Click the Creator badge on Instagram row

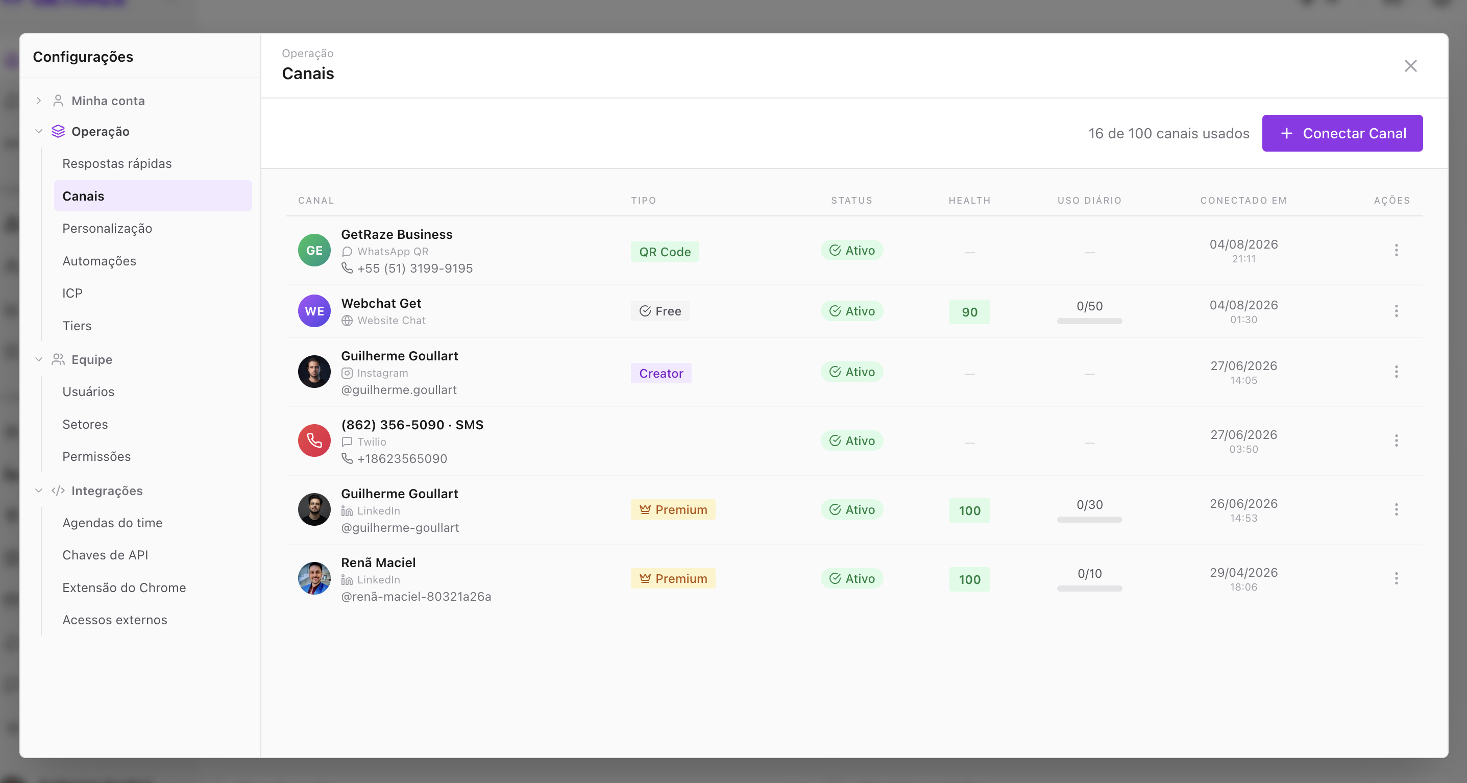coord(661,374)
